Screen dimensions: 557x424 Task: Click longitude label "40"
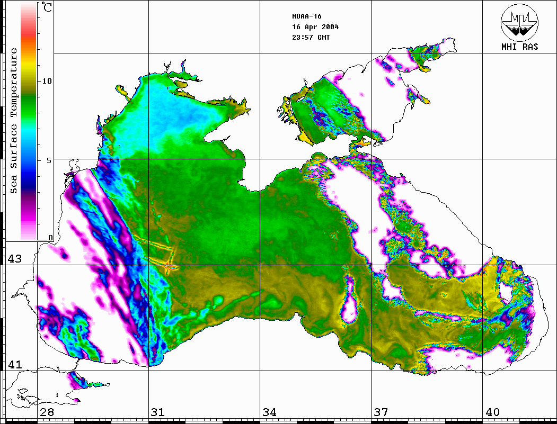coord(492,412)
